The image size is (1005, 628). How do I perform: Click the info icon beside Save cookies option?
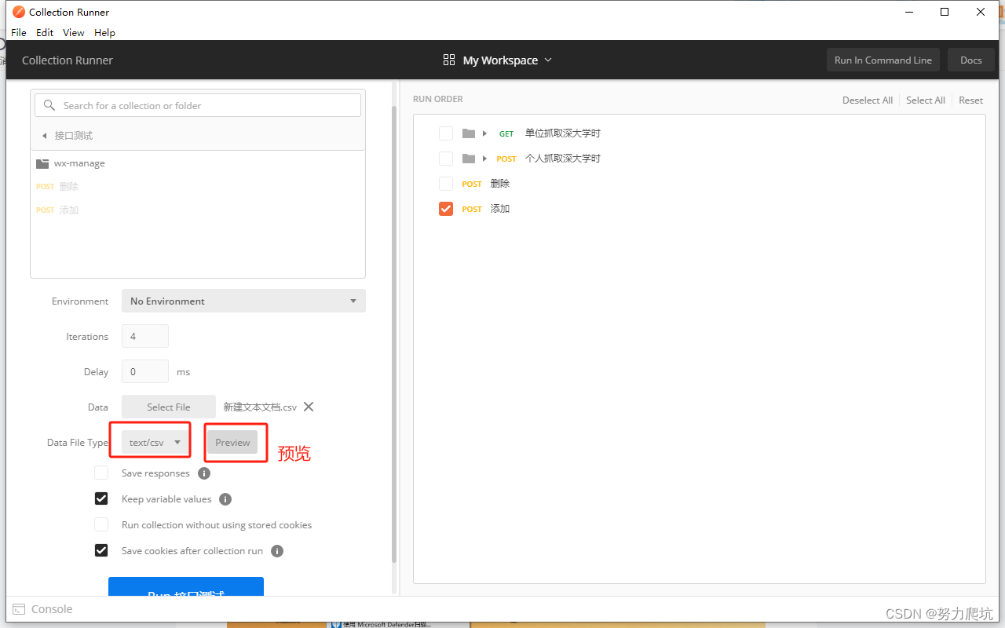[x=276, y=550]
